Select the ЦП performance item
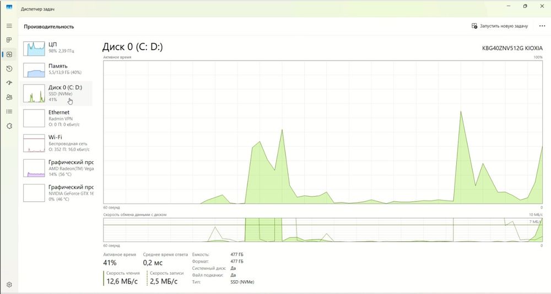Screen dimensions: 551x294 [56, 48]
